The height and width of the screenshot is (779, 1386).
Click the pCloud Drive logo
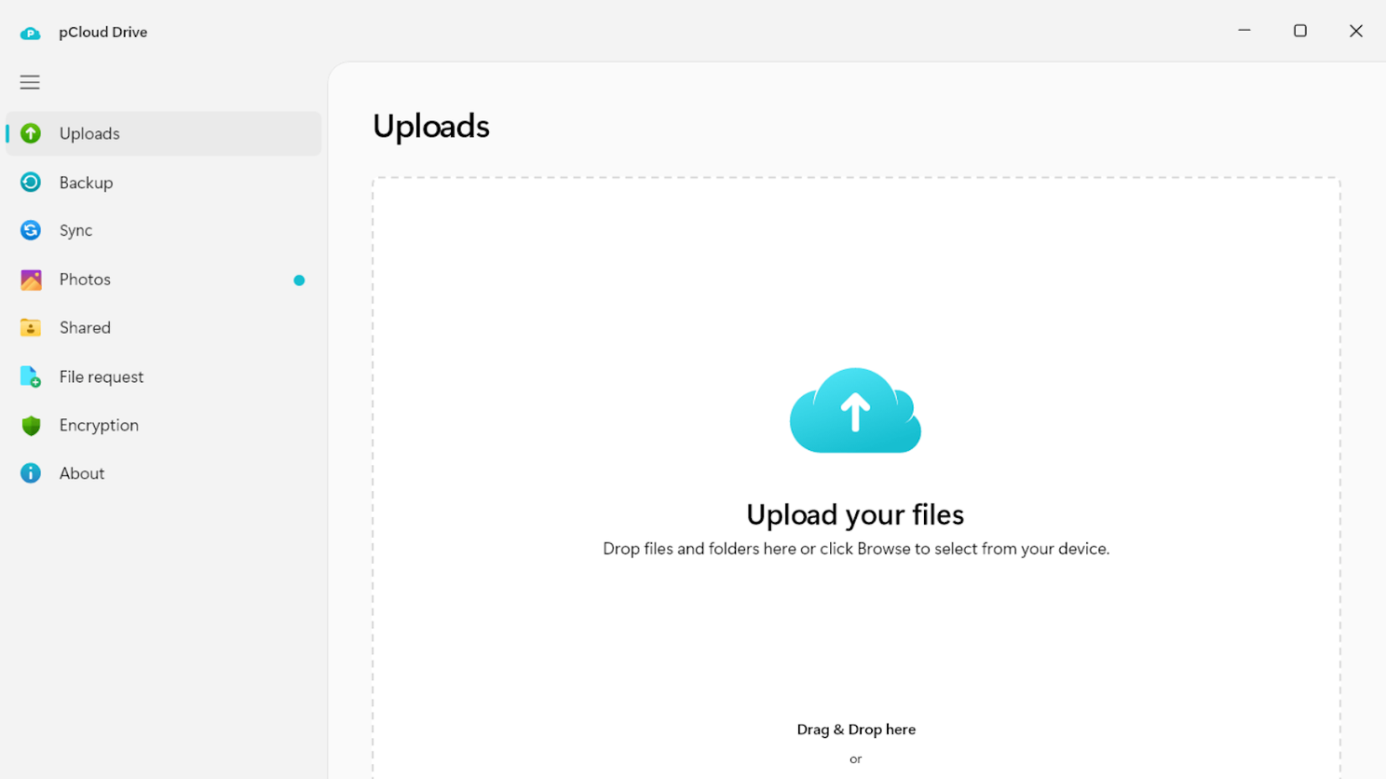point(30,33)
